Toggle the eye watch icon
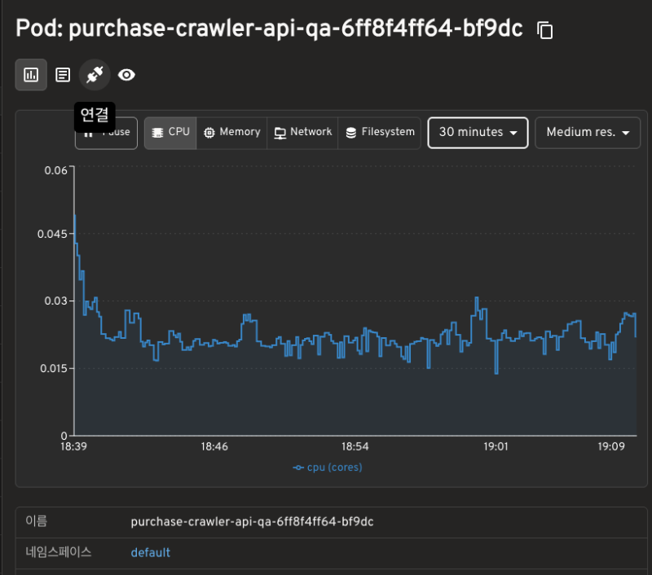 (126, 75)
